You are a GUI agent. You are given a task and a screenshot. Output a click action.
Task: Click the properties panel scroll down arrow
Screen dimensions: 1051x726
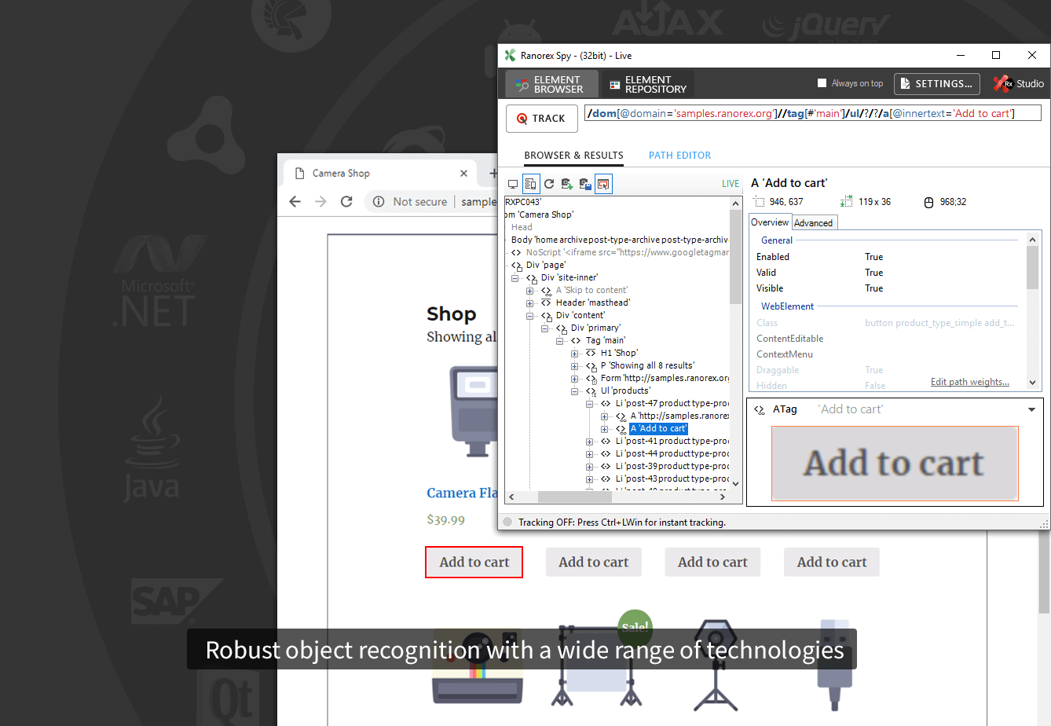click(1032, 383)
